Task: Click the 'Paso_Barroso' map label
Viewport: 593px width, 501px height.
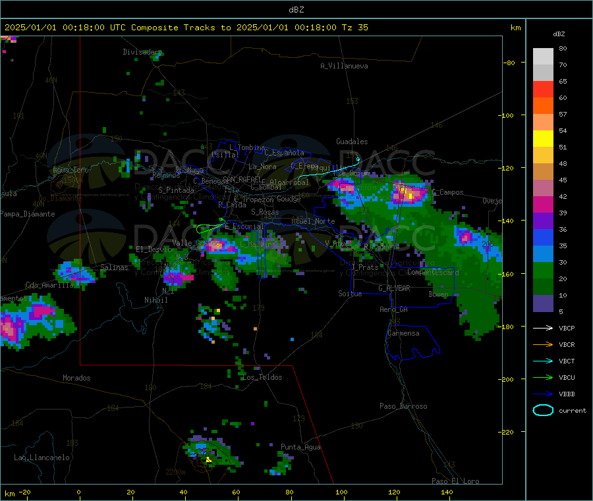Action: tap(403, 406)
